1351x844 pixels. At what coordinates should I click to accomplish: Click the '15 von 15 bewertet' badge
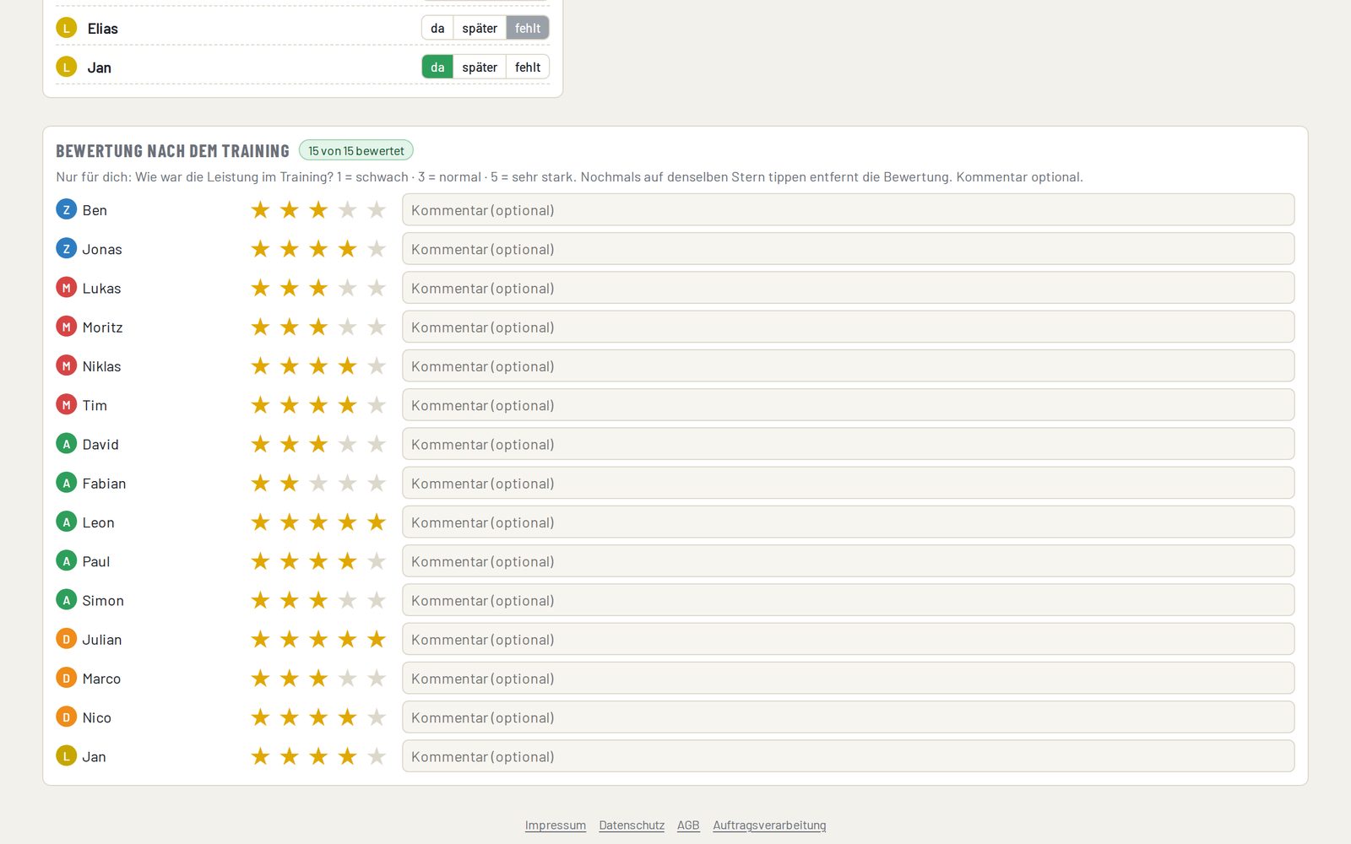click(x=356, y=150)
